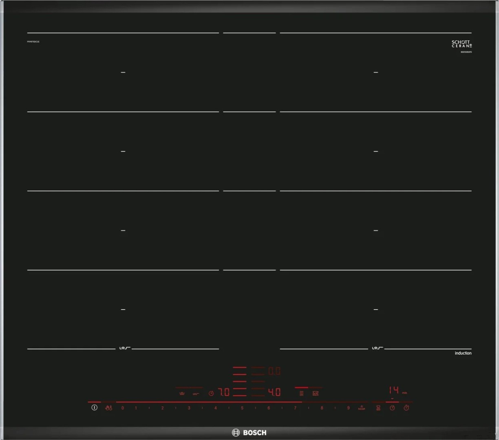
Task: Touch power level 0 on the slider
Action: point(123,408)
